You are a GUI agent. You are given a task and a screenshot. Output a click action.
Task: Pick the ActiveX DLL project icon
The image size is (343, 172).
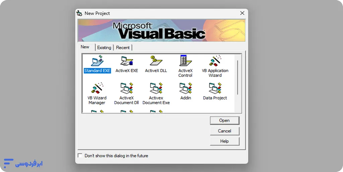point(156,61)
